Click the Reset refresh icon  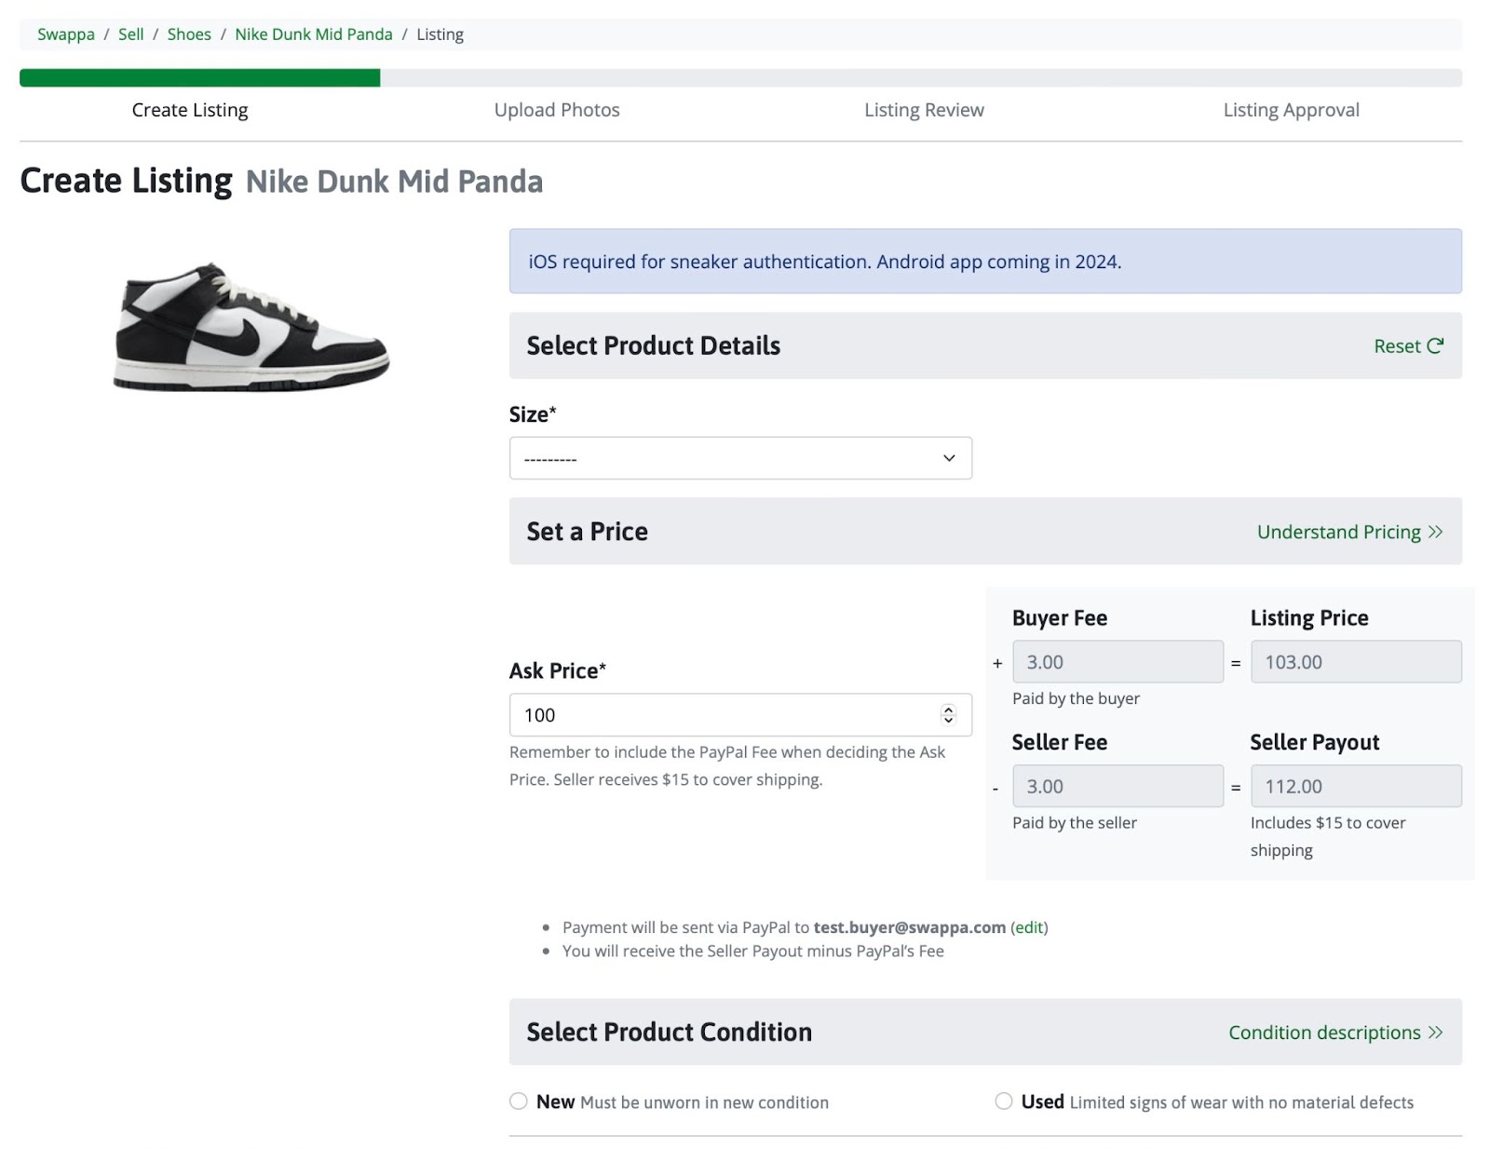click(1435, 345)
